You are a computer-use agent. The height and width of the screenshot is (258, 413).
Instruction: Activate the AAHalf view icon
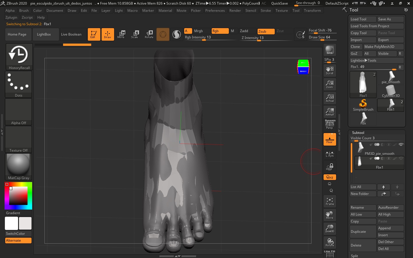point(330,112)
